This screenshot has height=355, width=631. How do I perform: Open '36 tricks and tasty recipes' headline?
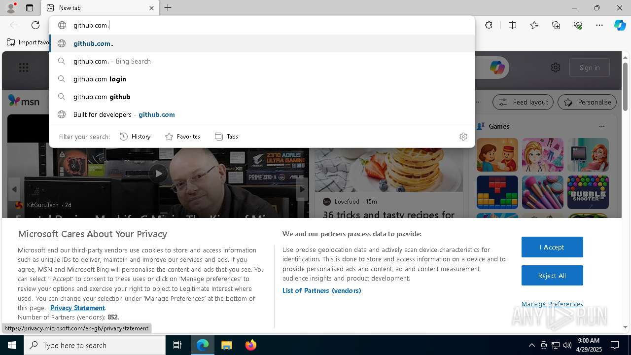pyautogui.click(x=389, y=214)
